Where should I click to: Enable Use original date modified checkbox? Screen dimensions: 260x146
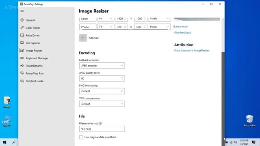point(81,137)
